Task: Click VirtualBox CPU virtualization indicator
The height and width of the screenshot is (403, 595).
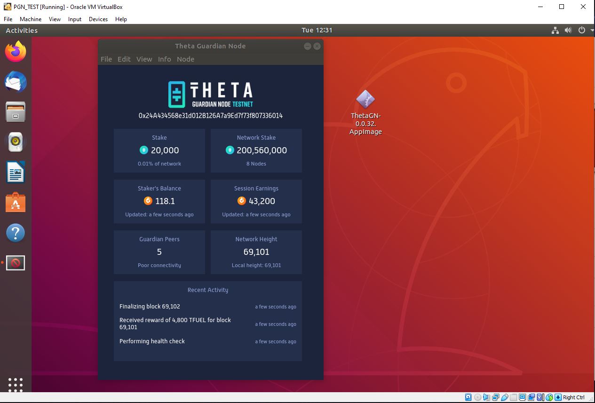Action: click(x=540, y=397)
